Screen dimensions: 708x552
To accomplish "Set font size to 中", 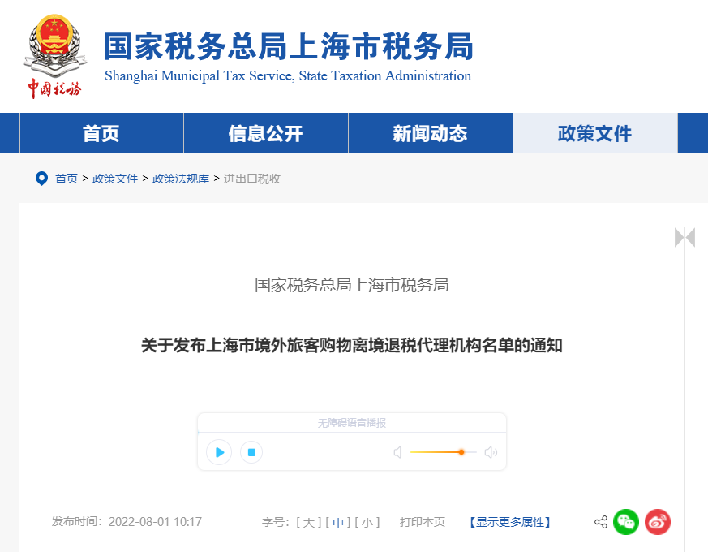I will pos(337,523).
